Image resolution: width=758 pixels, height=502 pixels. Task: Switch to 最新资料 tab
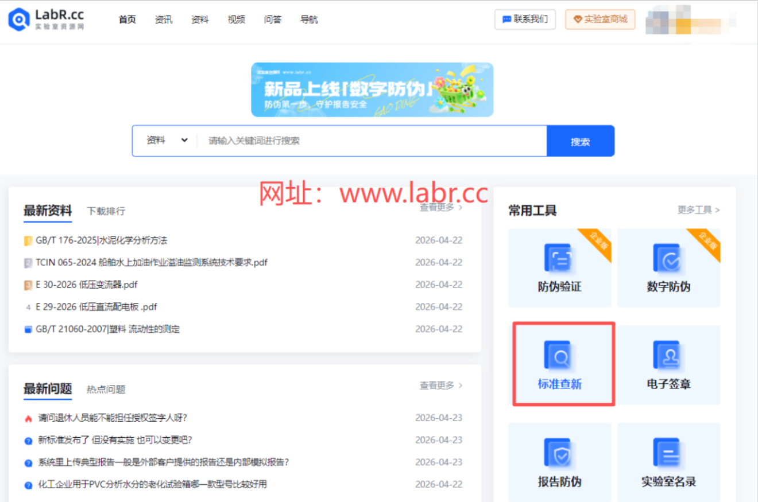pos(48,211)
